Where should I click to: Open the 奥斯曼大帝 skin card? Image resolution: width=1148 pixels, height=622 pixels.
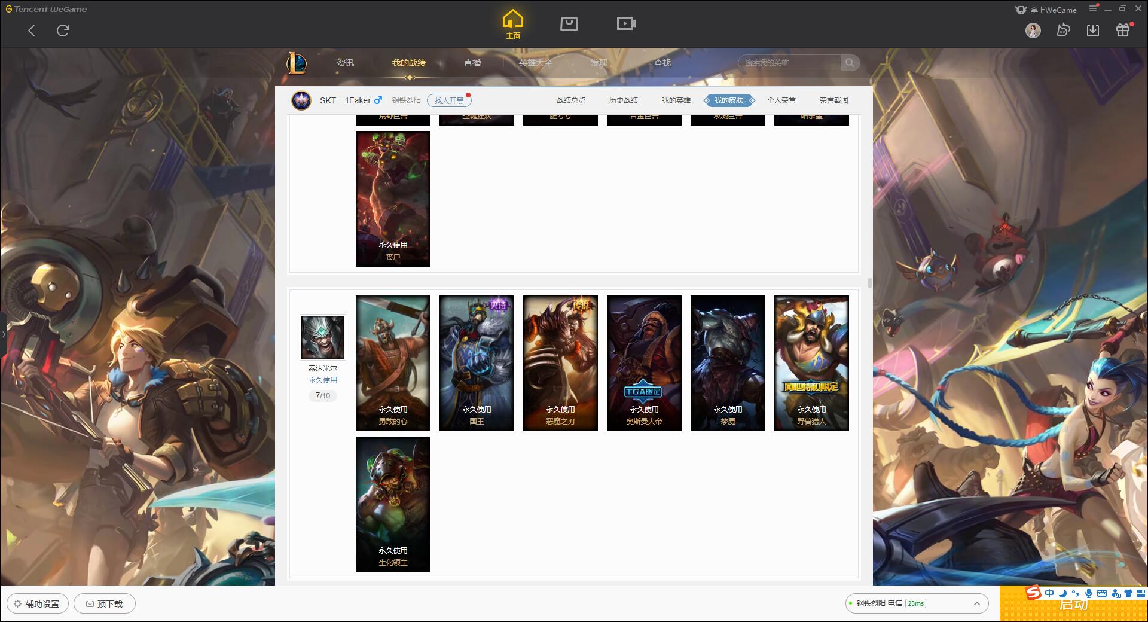tap(644, 363)
